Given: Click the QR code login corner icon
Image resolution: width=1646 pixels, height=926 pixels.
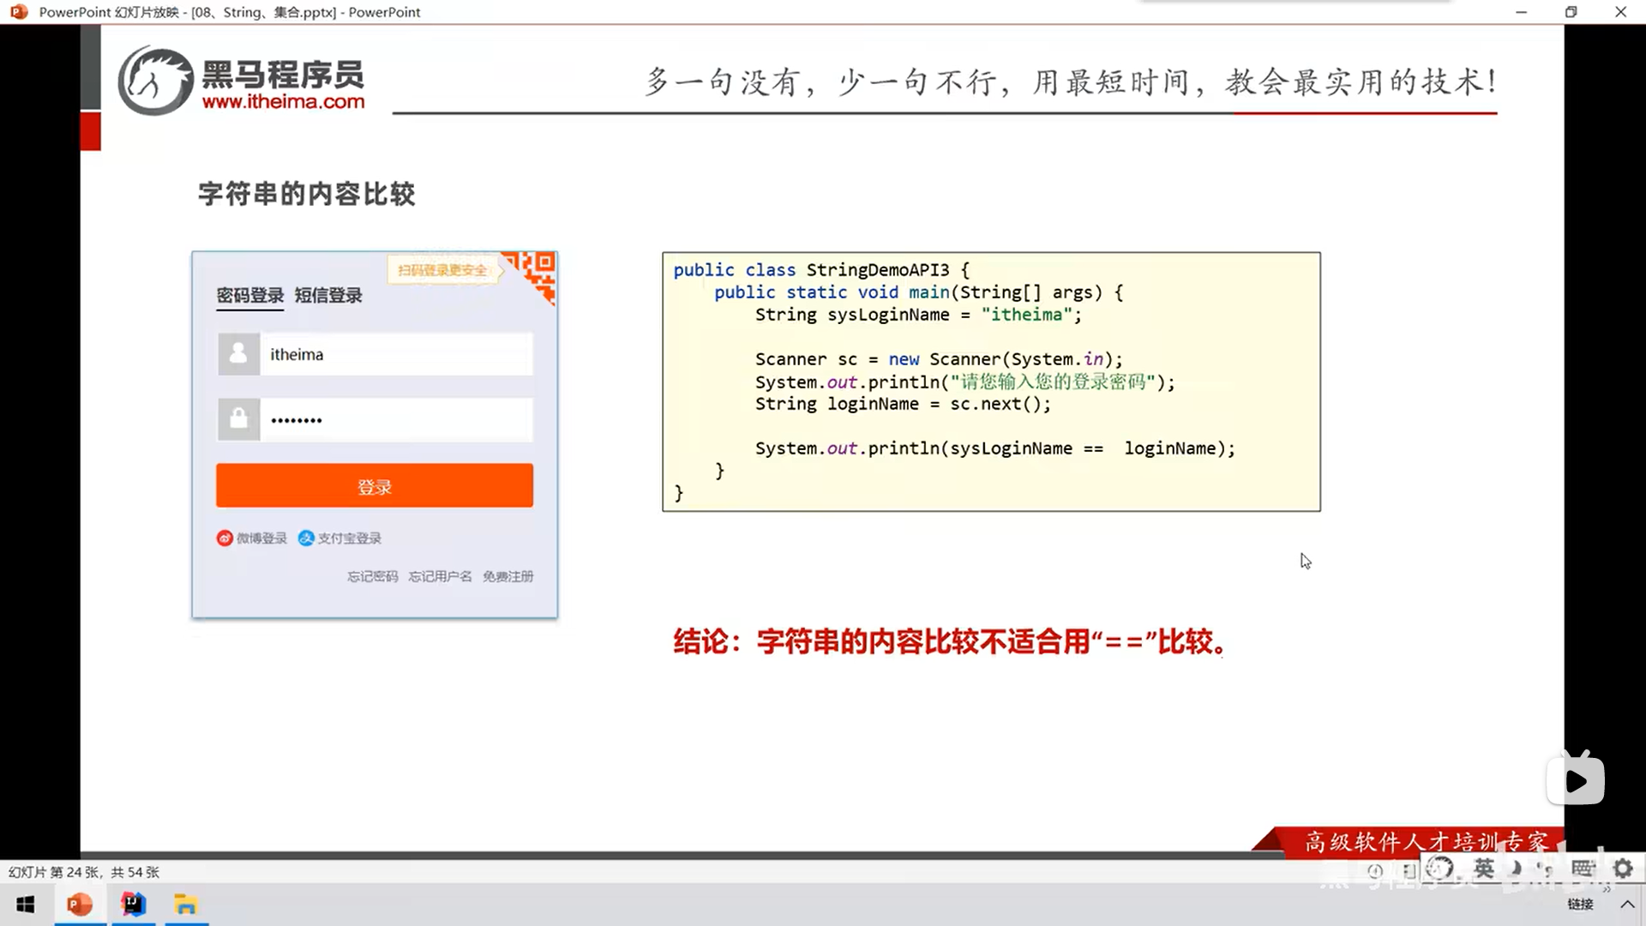Looking at the screenshot, I should [x=537, y=272].
